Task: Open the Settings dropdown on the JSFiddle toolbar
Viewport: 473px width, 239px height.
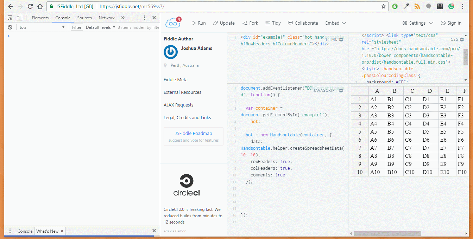Action: [417, 23]
